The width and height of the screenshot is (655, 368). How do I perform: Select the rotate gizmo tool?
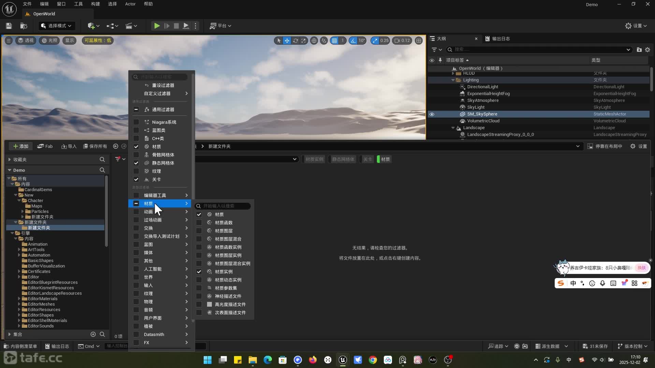pyautogui.click(x=295, y=41)
